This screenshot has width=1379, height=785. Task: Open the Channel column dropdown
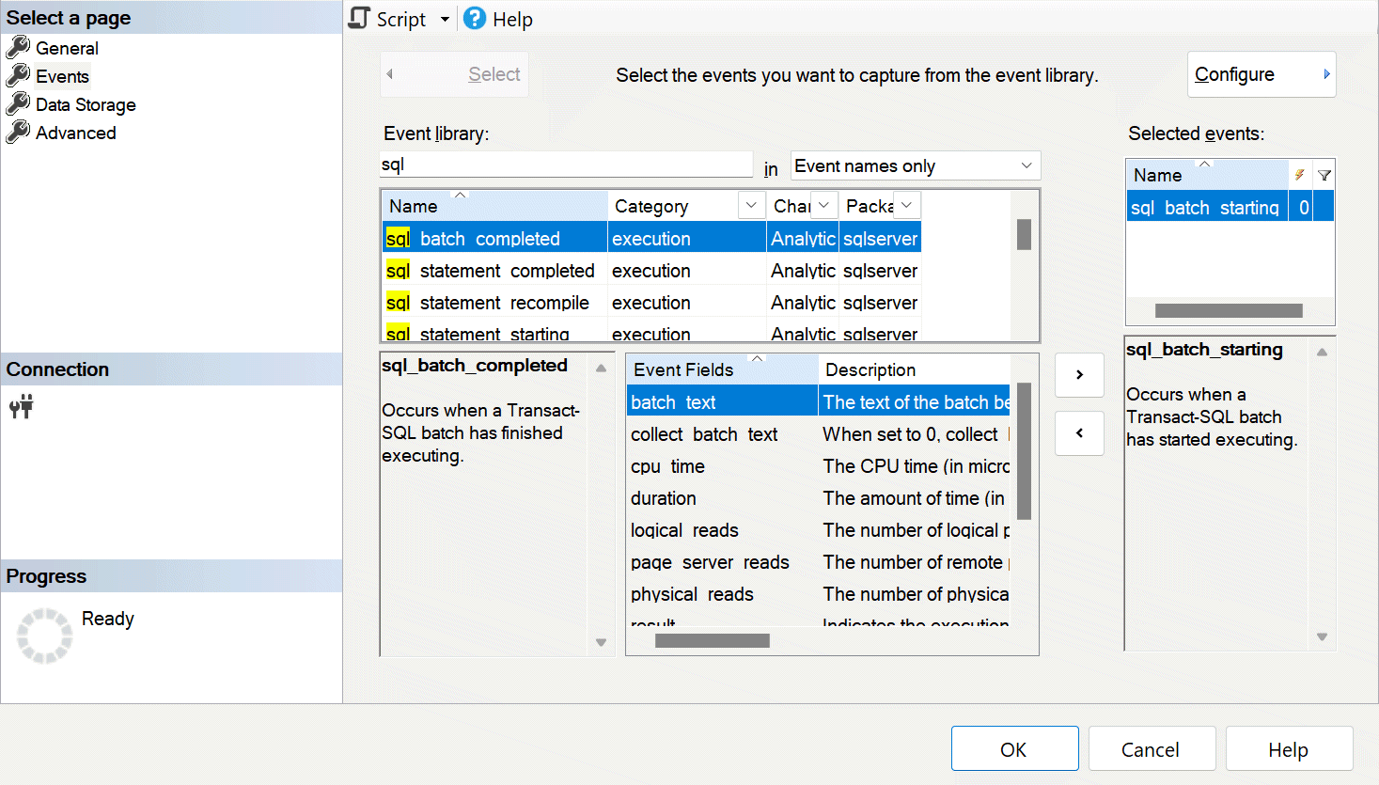pos(822,205)
